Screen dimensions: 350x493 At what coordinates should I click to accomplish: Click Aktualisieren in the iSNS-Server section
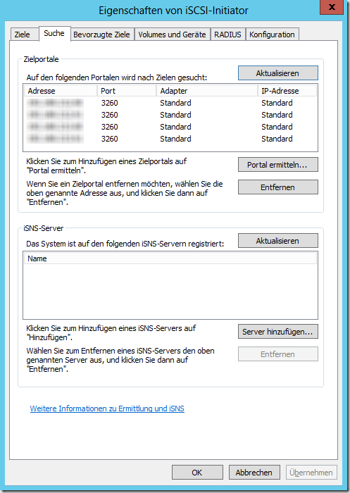coord(277,241)
